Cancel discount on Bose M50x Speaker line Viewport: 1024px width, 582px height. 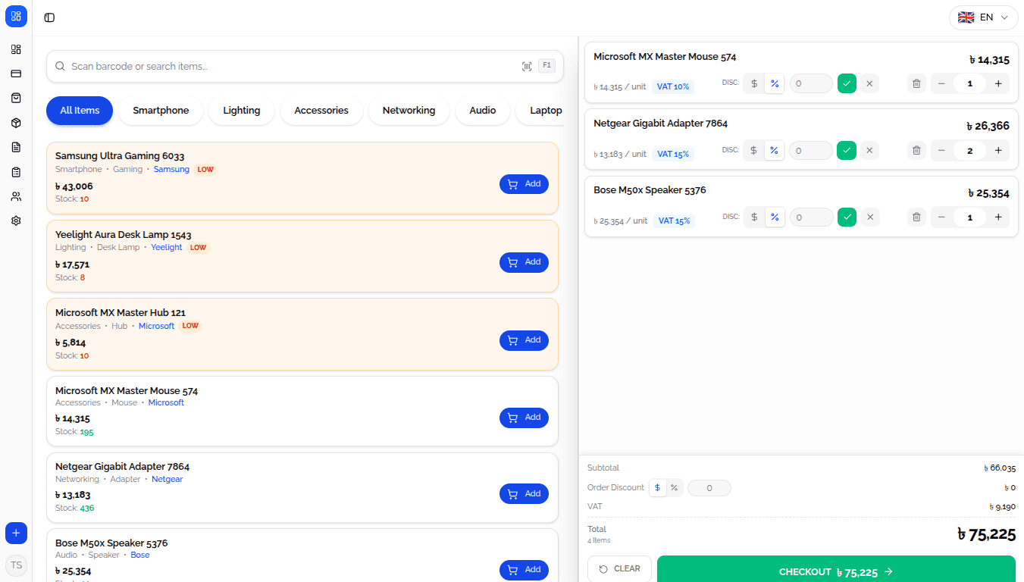[869, 217]
